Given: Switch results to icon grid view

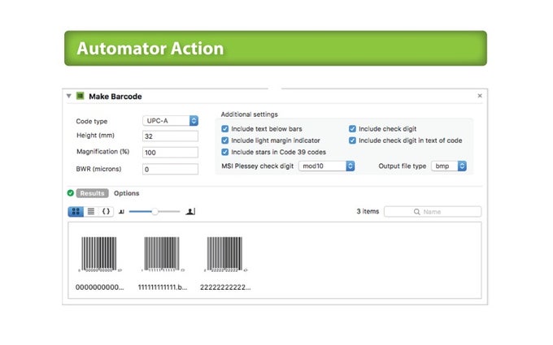Looking at the screenshot, I should (x=76, y=211).
